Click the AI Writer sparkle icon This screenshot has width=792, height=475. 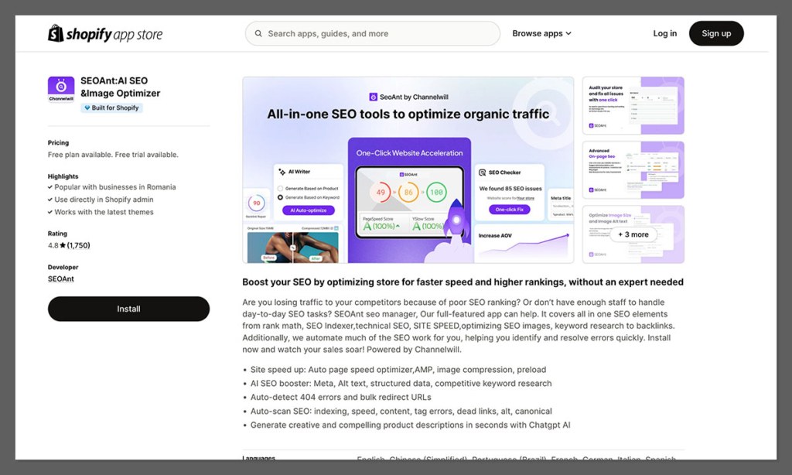282,172
